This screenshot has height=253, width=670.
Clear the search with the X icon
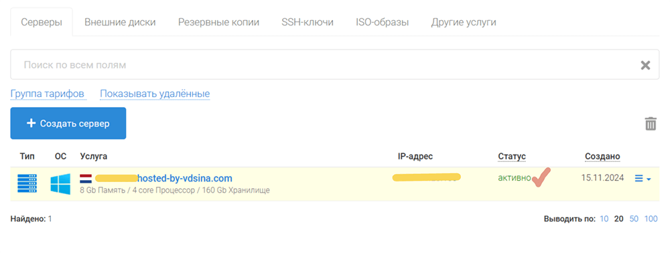tap(645, 66)
